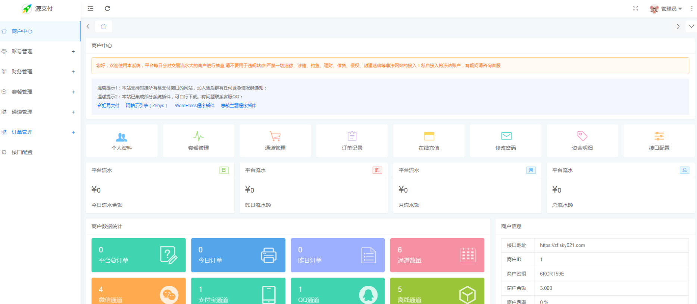Click the orange warning notice banner
697x304 pixels.
pos(390,65)
